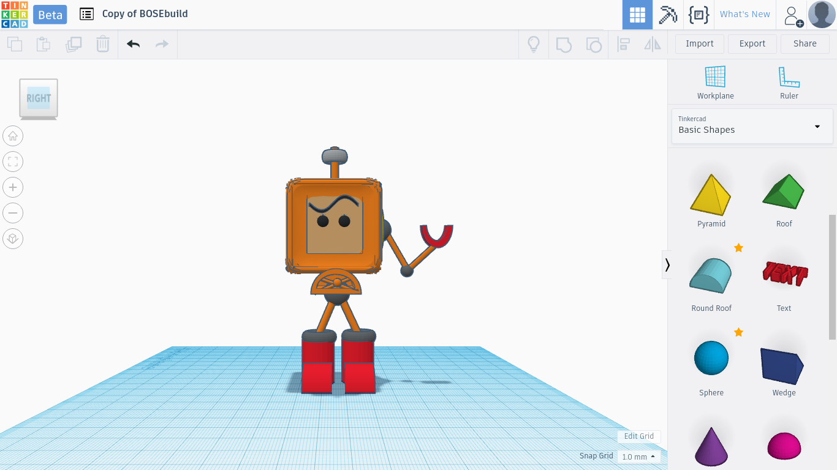Select the Workplane tool

pyautogui.click(x=715, y=83)
